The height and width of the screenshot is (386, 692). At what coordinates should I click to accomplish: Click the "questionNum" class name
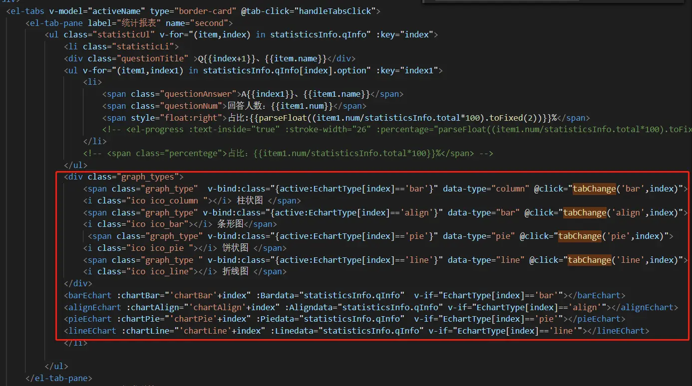191,106
